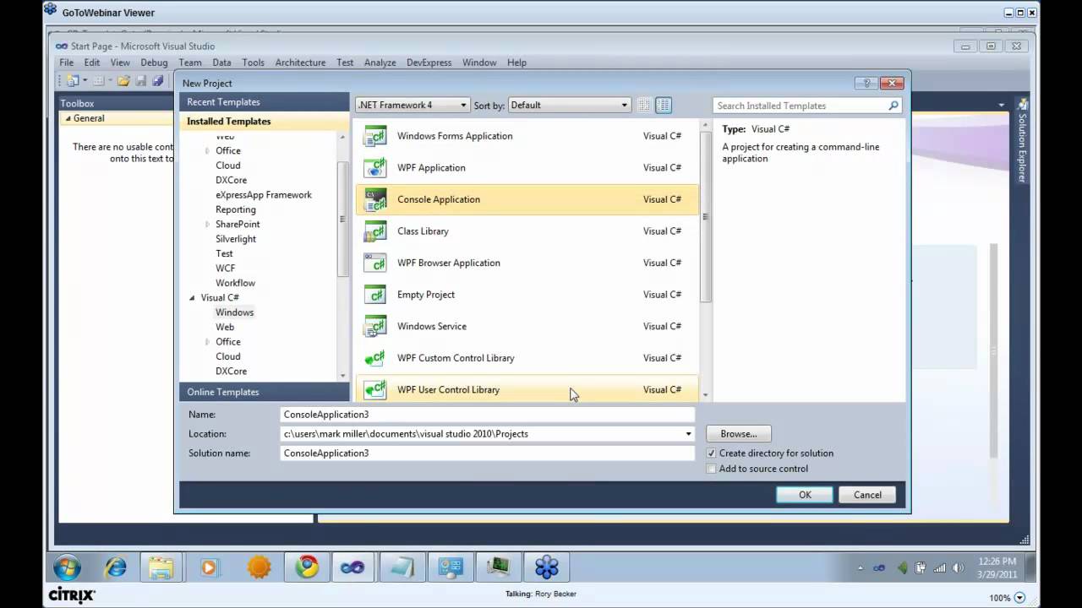Switch to Online Templates section
Viewport: 1082px width, 608px height.
point(265,392)
